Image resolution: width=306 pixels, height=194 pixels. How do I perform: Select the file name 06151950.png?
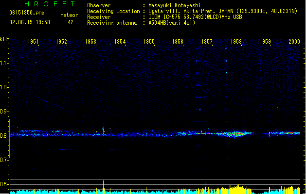(27, 13)
